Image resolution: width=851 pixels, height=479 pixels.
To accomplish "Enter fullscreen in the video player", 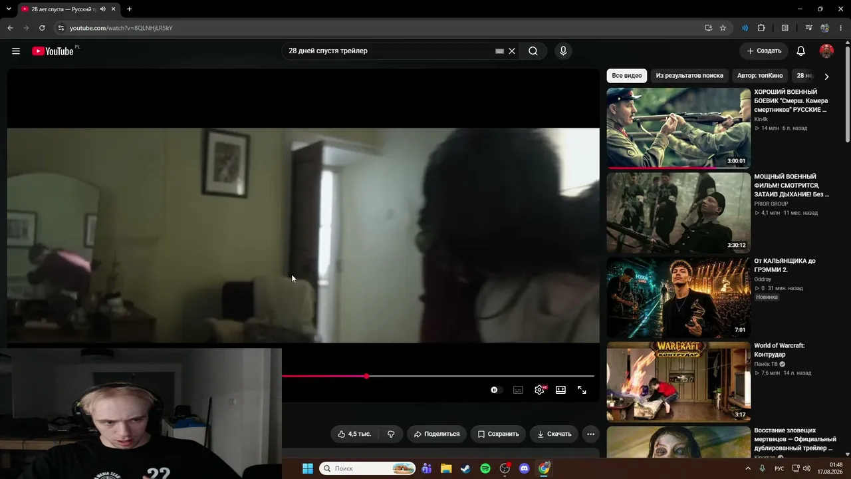I will (x=582, y=390).
